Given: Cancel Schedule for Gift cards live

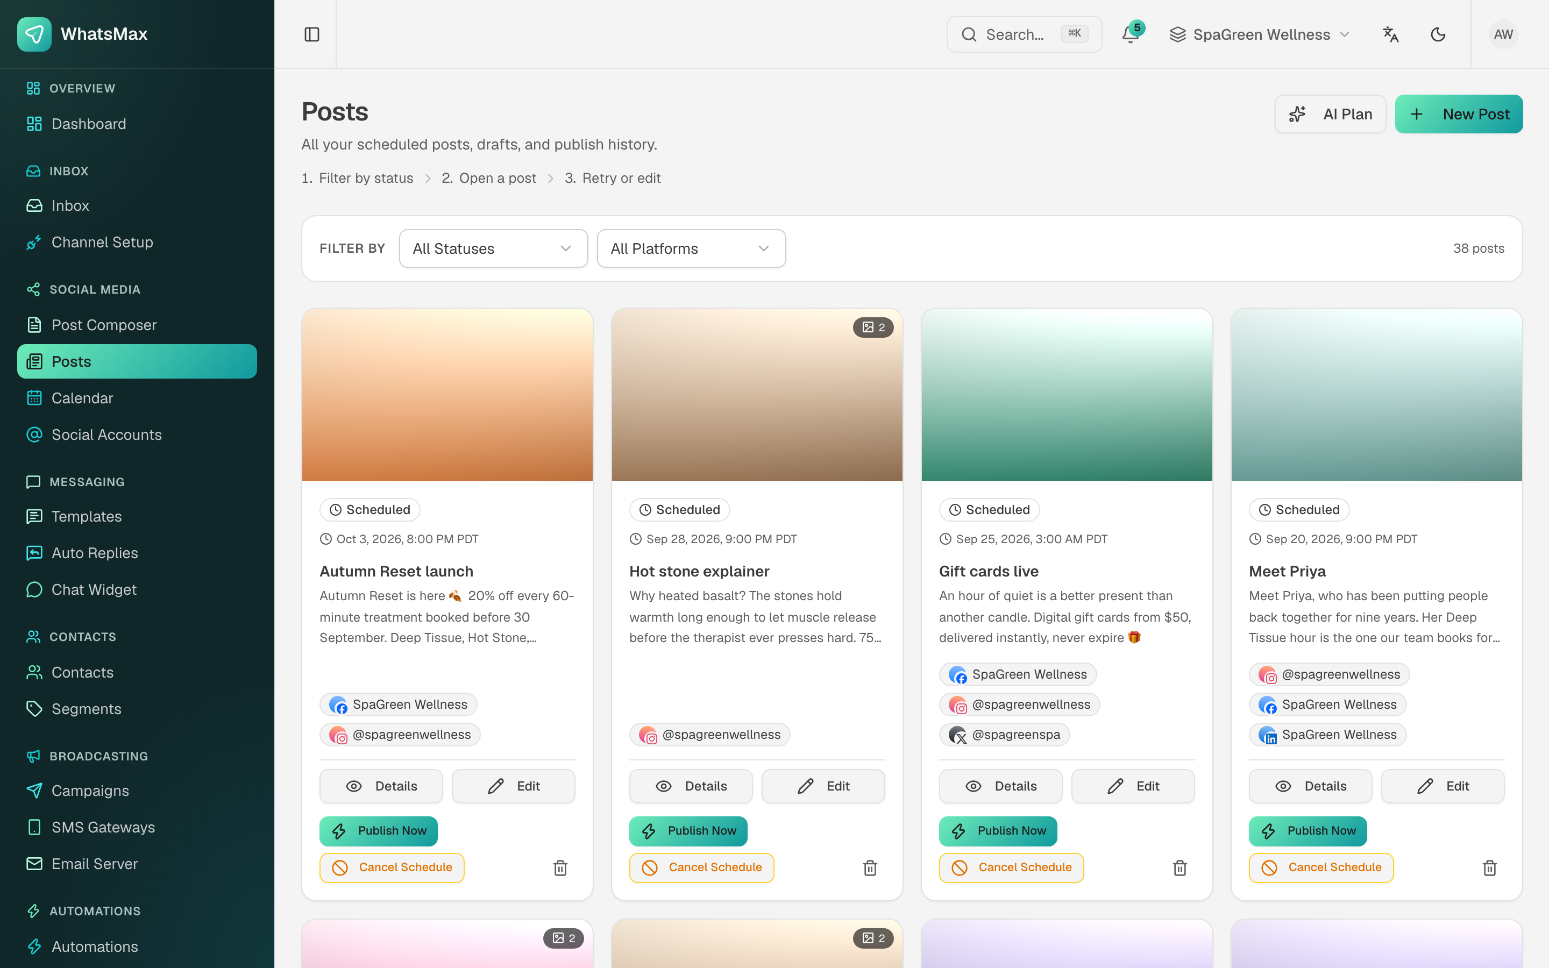Looking at the screenshot, I should point(1011,867).
